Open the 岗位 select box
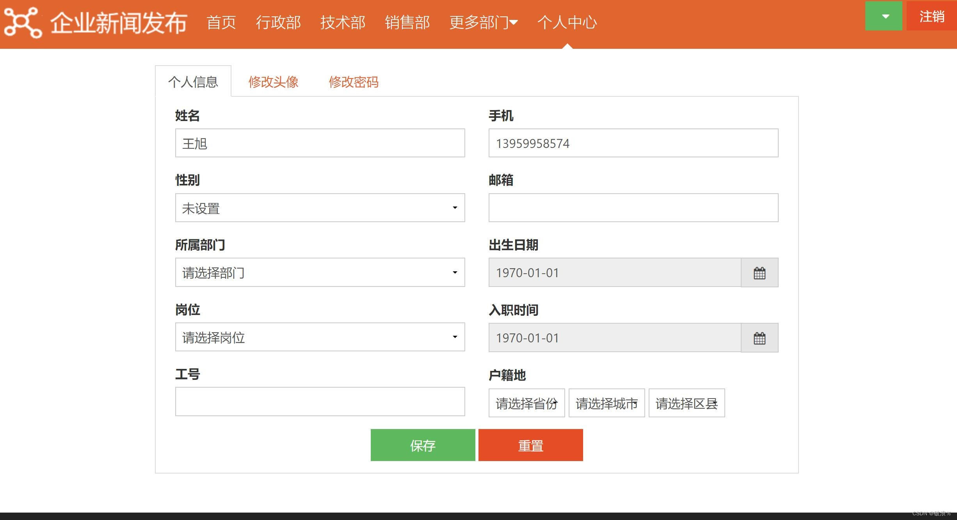Image resolution: width=957 pixels, height=520 pixels. 320,337
